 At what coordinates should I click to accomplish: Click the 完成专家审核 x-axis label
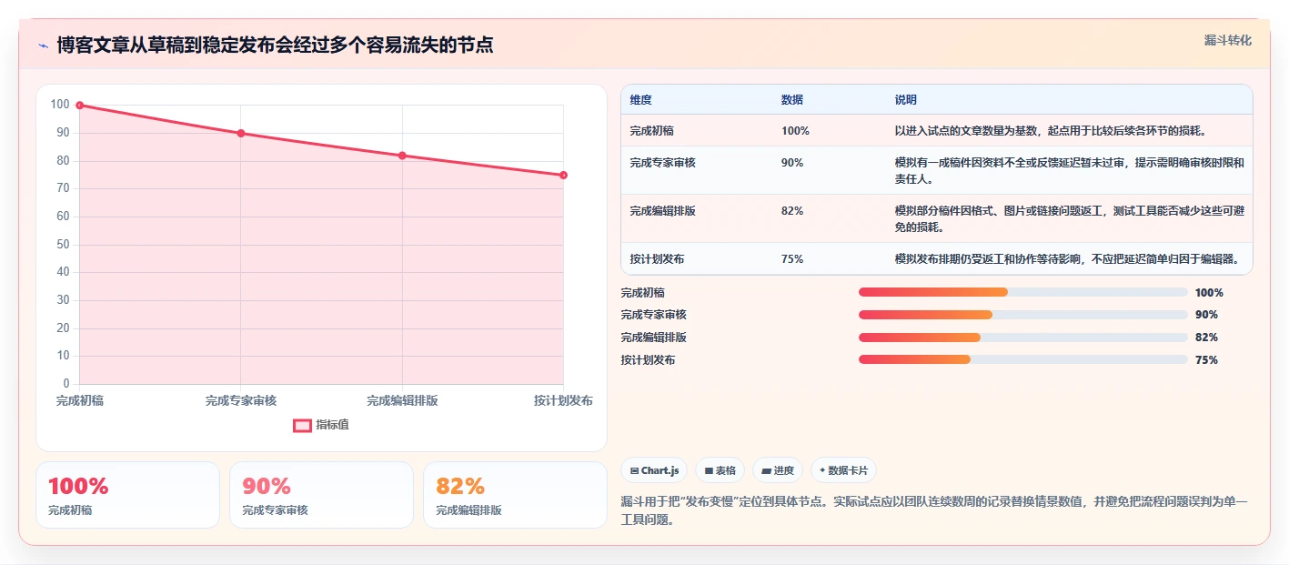tap(241, 400)
